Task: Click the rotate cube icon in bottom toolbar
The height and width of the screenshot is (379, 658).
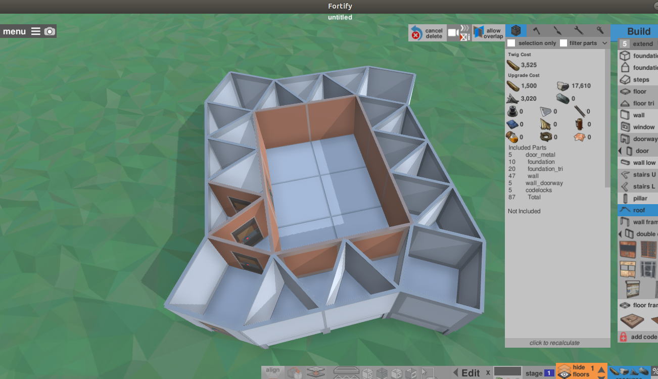Action: 295,373
